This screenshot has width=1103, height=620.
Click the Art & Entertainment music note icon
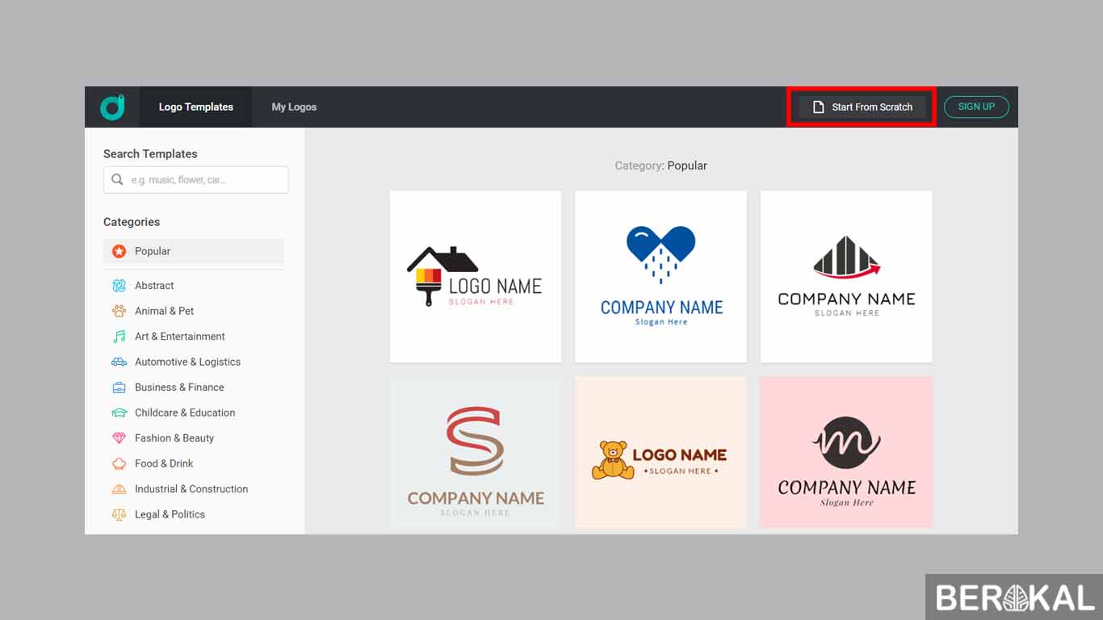(120, 337)
